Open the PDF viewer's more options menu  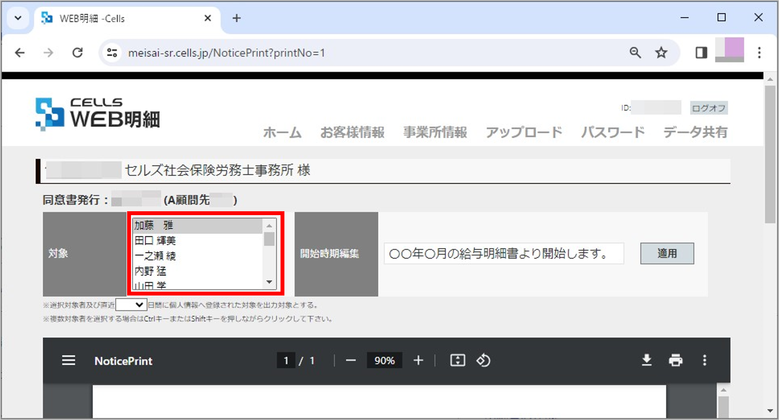click(x=705, y=360)
